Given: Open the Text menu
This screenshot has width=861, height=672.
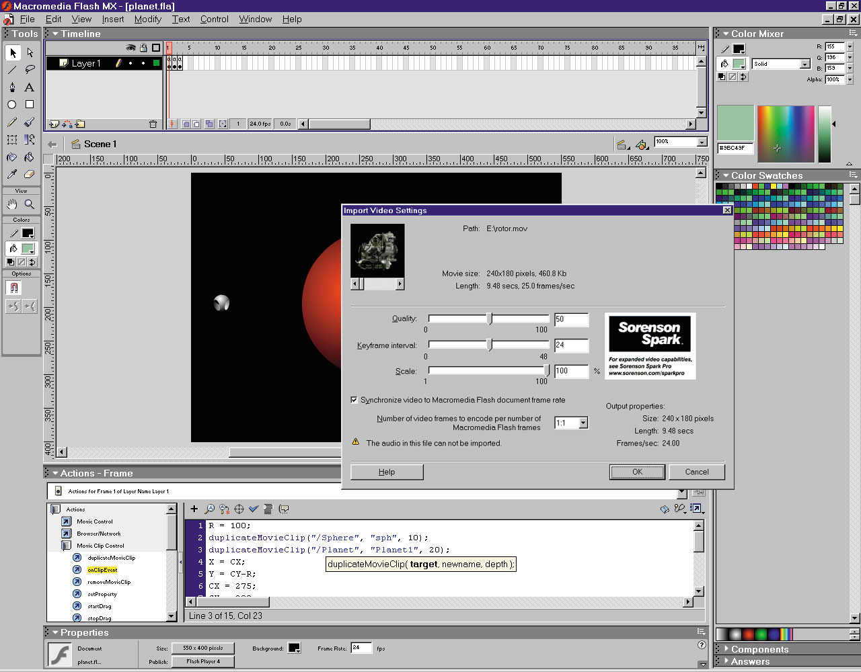Looking at the screenshot, I should (x=181, y=19).
